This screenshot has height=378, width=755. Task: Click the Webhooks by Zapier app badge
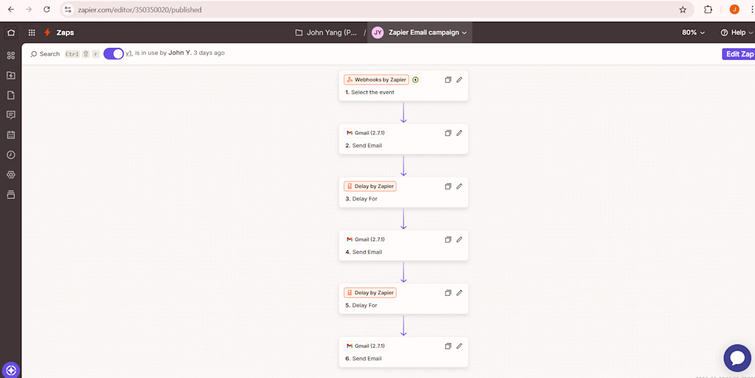(376, 80)
